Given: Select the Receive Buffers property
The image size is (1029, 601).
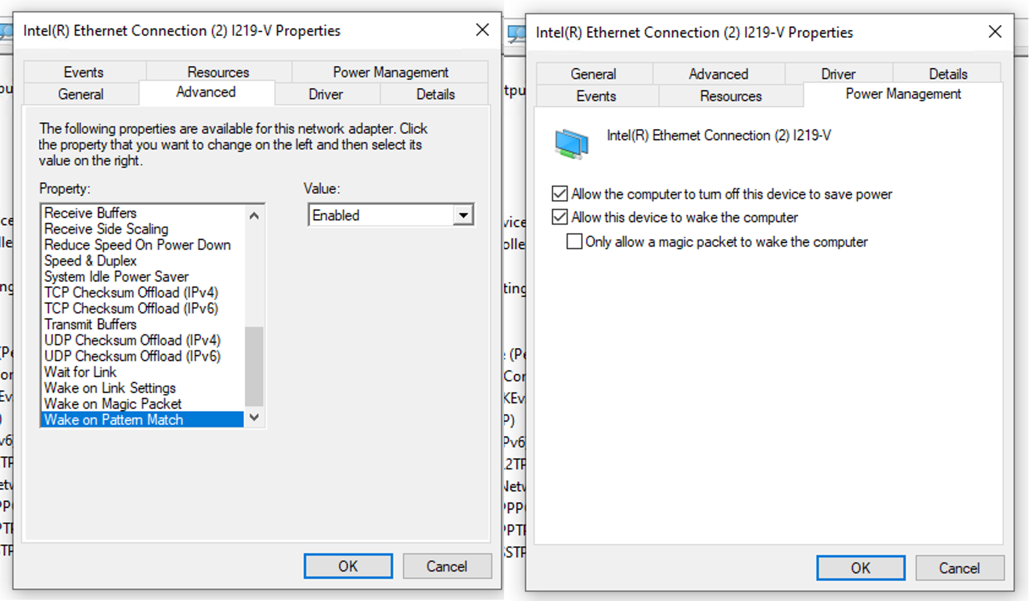Looking at the screenshot, I should (91, 213).
